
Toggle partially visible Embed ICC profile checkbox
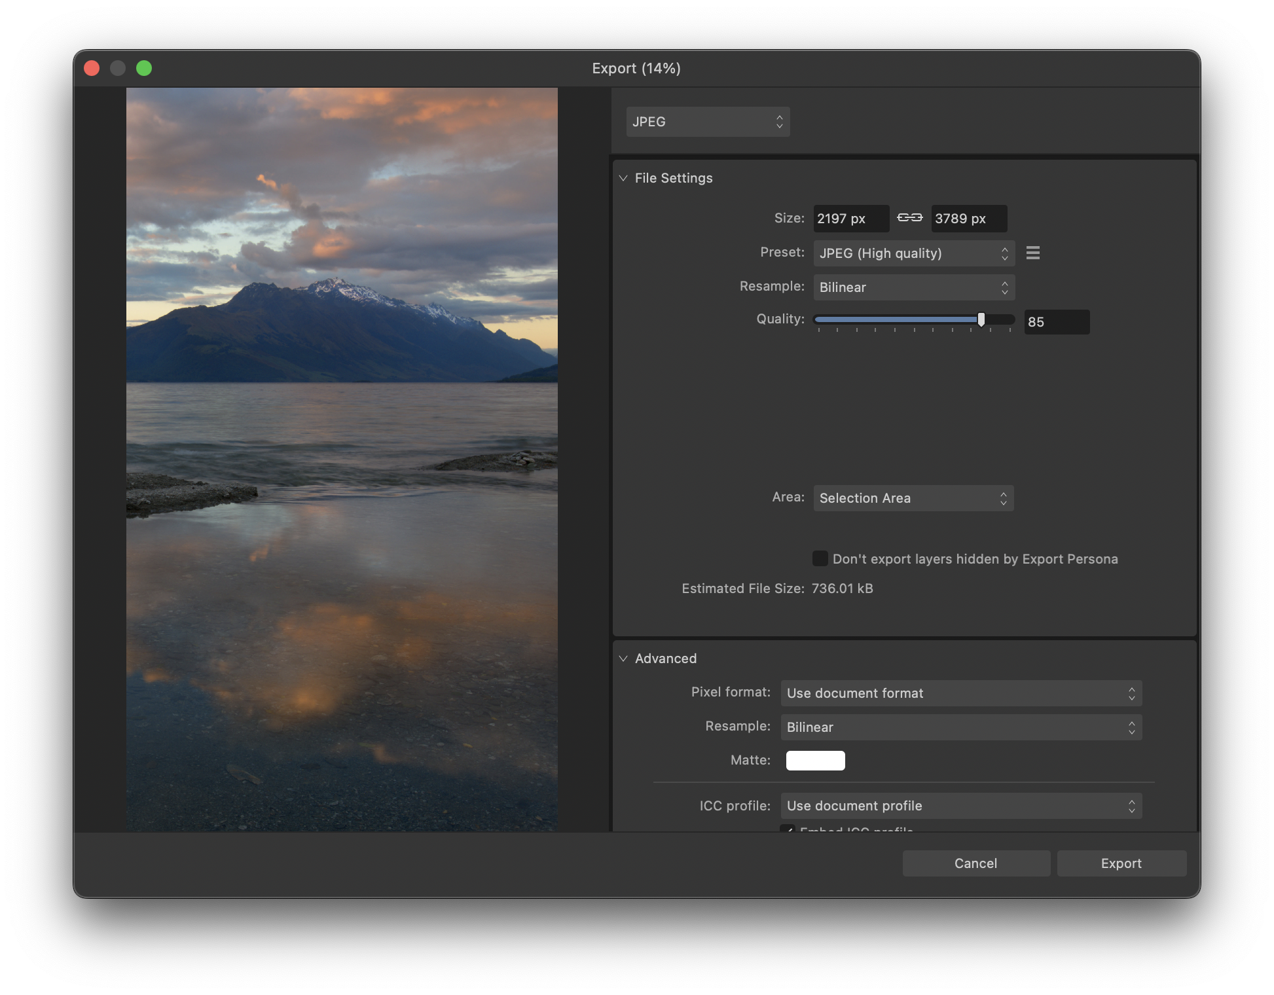[788, 829]
